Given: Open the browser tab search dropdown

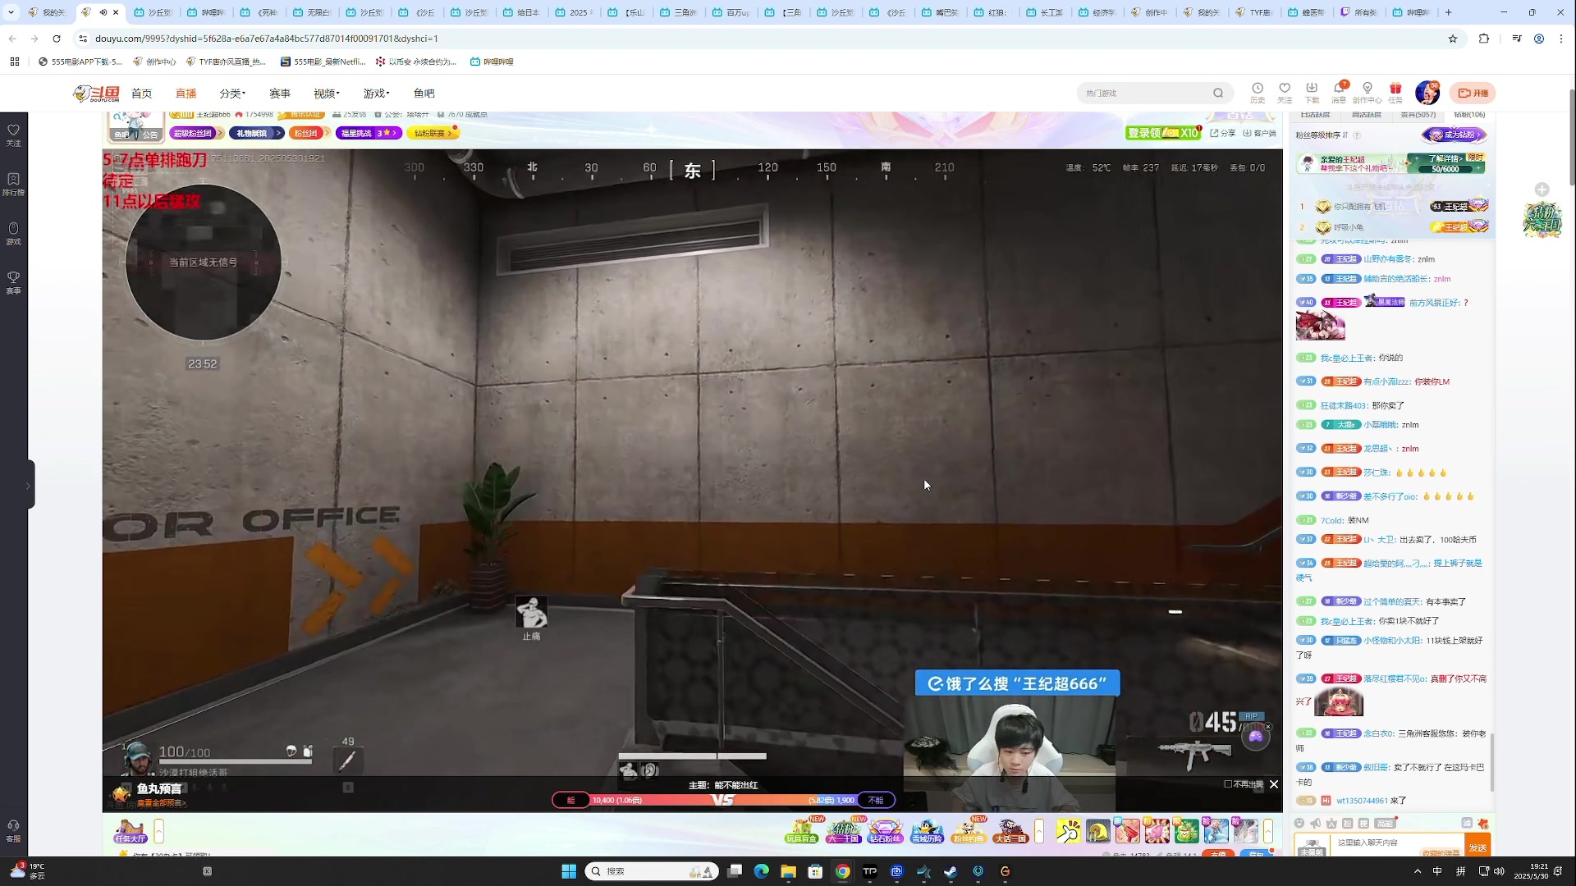Looking at the screenshot, I should [11, 12].
